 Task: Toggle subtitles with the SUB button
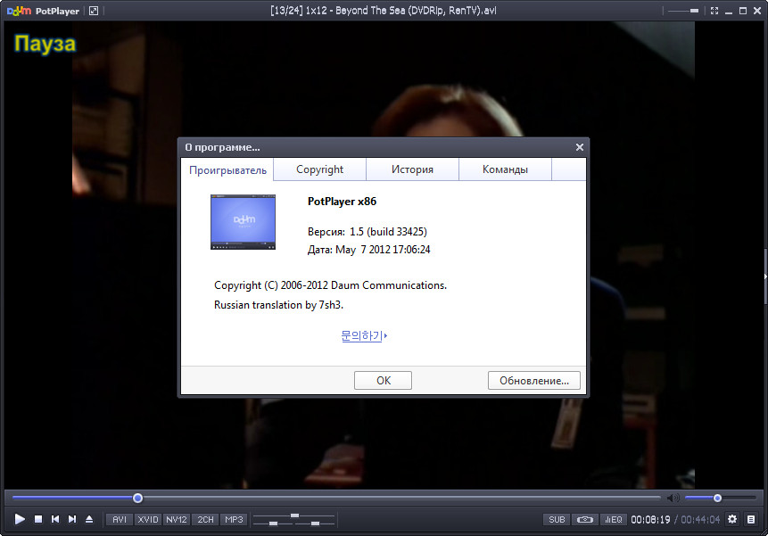point(557,519)
